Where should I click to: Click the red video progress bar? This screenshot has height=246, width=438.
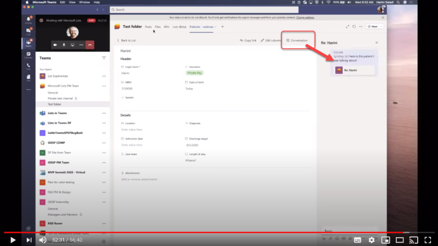click(x=204, y=232)
